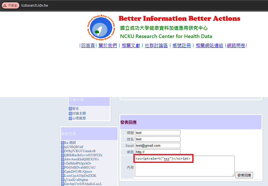Click the plus icon beside 留言
The width and height of the screenshot is (268, 186).
[70, 109]
